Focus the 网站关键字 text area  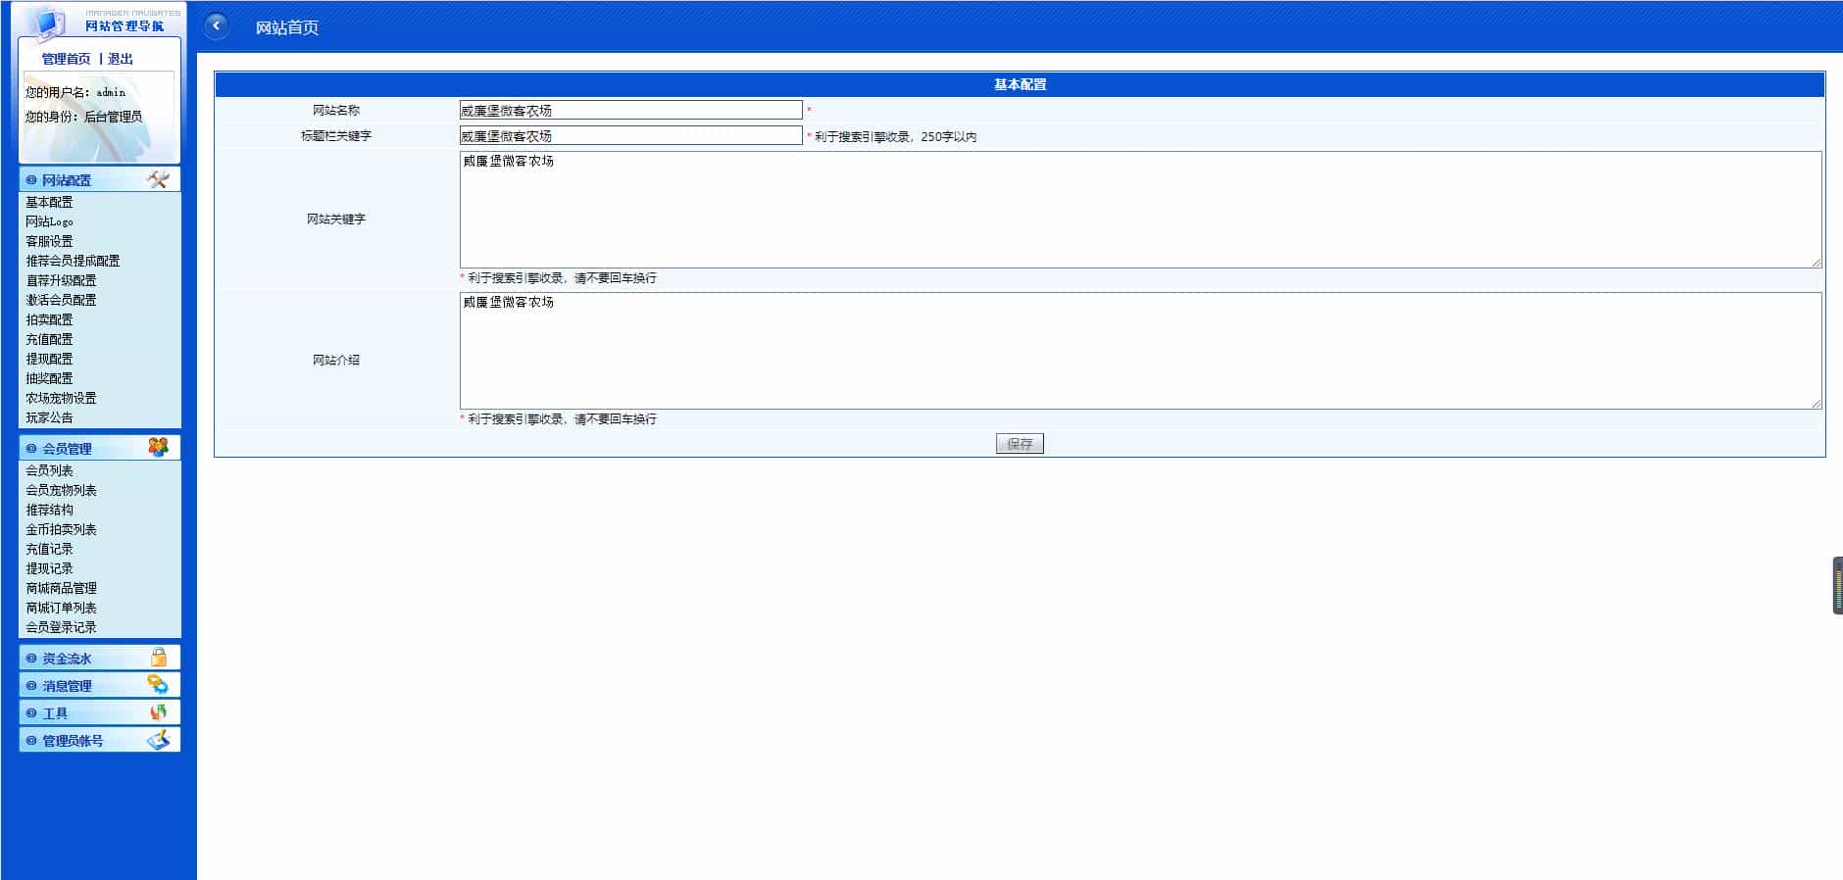1140,210
